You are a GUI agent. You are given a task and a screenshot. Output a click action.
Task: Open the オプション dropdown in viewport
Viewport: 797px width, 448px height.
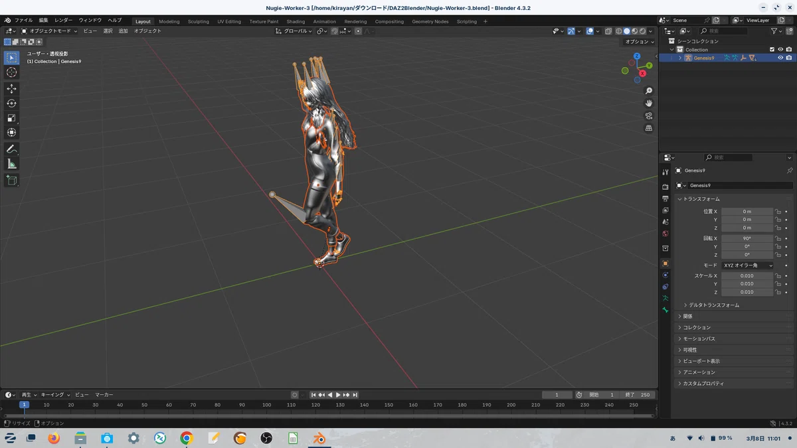pos(639,42)
